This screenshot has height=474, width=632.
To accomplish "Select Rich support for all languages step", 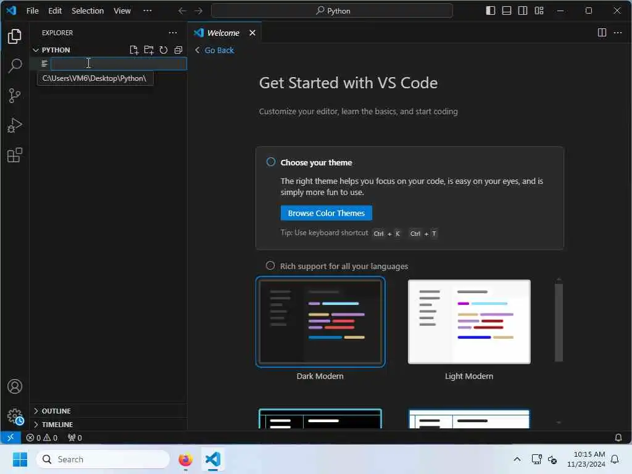I will tap(270, 265).
